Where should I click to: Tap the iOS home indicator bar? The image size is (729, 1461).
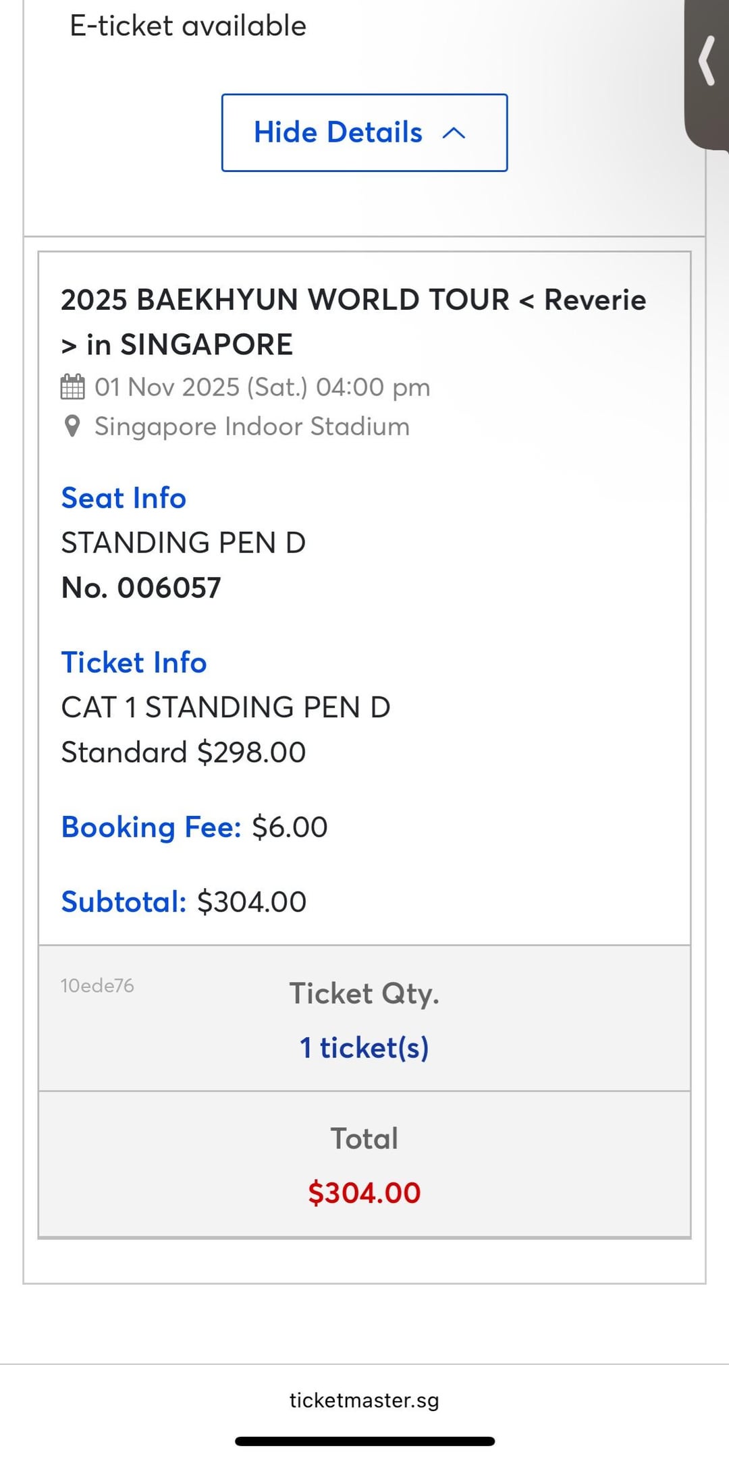[x=364, y=1441]
